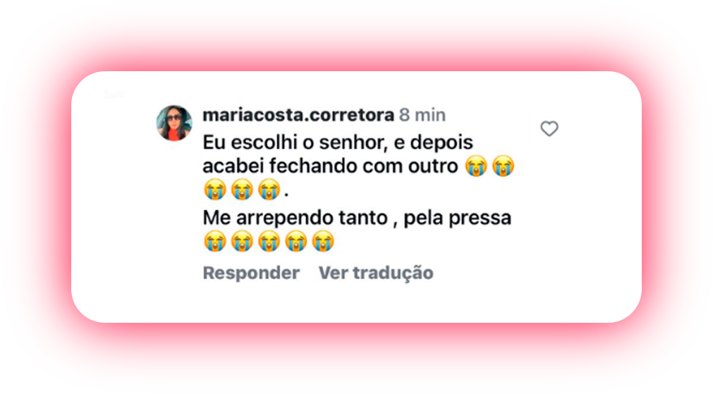Image resolution: width=713 pixels, height=394 pixels.
Task: Click the text 'Me arrependo tanto , pela pressa'
Action: point(357,218)
